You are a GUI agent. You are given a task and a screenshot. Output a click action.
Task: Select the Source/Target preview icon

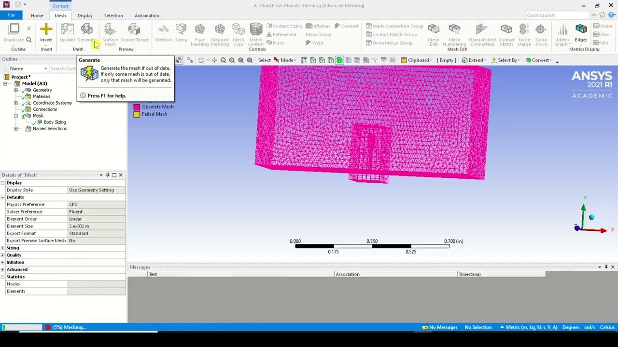[134, 29]
